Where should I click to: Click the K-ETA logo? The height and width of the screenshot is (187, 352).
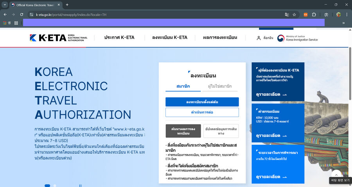point(58,38)
